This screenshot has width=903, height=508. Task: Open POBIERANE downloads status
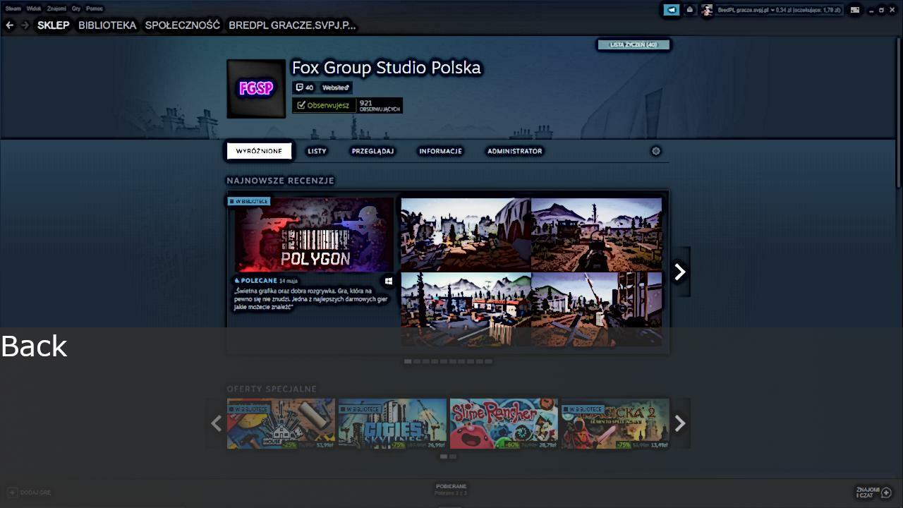451,490
